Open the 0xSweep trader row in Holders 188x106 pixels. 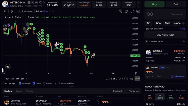point(72,102)
